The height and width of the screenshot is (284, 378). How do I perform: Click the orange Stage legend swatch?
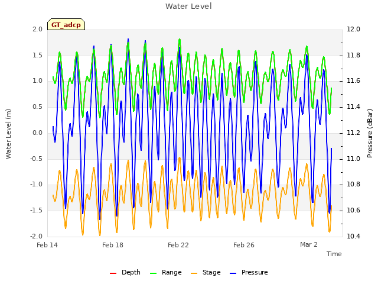click(194, 273)
